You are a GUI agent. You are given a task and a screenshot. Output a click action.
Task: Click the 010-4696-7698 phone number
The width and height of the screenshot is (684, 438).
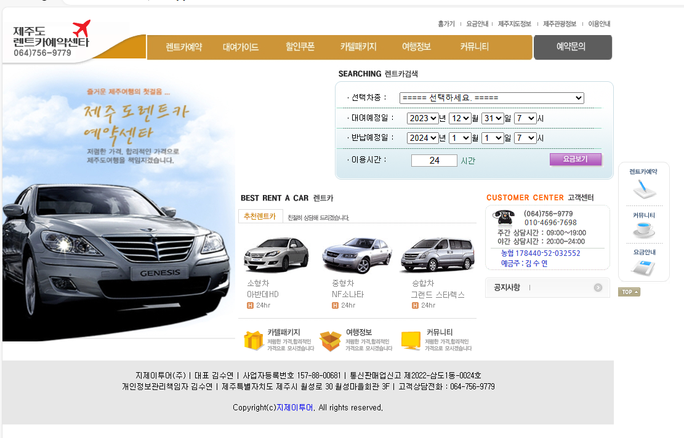[550, 223]
